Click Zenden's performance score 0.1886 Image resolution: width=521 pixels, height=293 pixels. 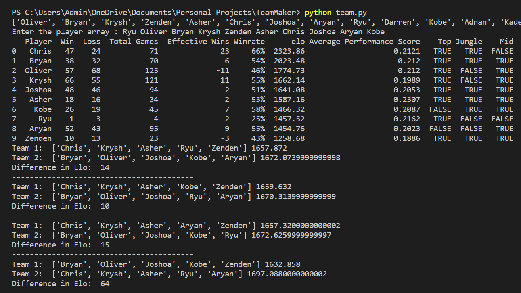407,138
